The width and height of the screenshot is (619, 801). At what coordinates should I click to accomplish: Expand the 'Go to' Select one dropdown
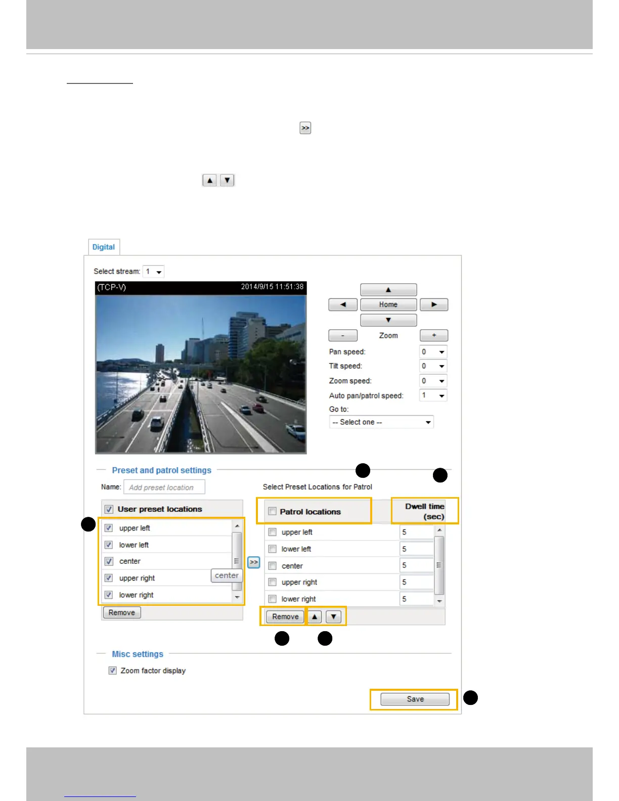pos(381,422)
